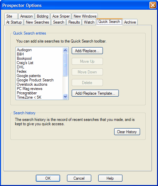Click the list scrollbar down arrow
This screenshot has width=158, height=186.
[65, 96]
